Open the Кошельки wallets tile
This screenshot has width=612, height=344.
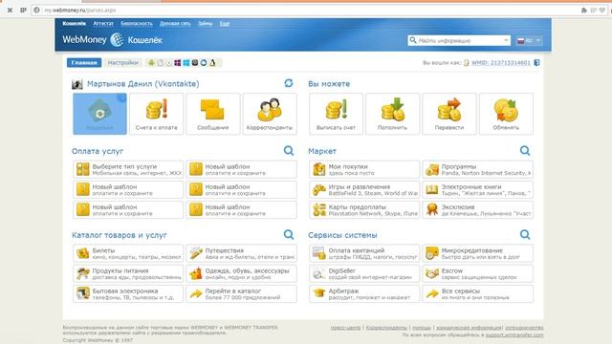99,114
